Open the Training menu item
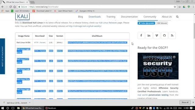 111,17
